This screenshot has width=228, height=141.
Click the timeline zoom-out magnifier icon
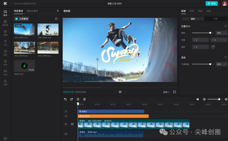pyautogui.click(x=204, y=99)
